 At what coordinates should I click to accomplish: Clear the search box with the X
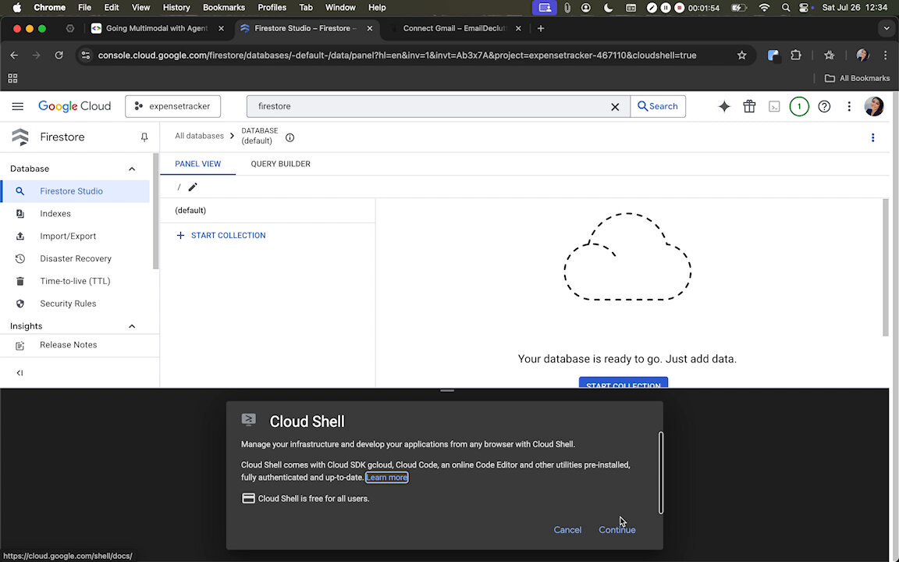(615, 107)
